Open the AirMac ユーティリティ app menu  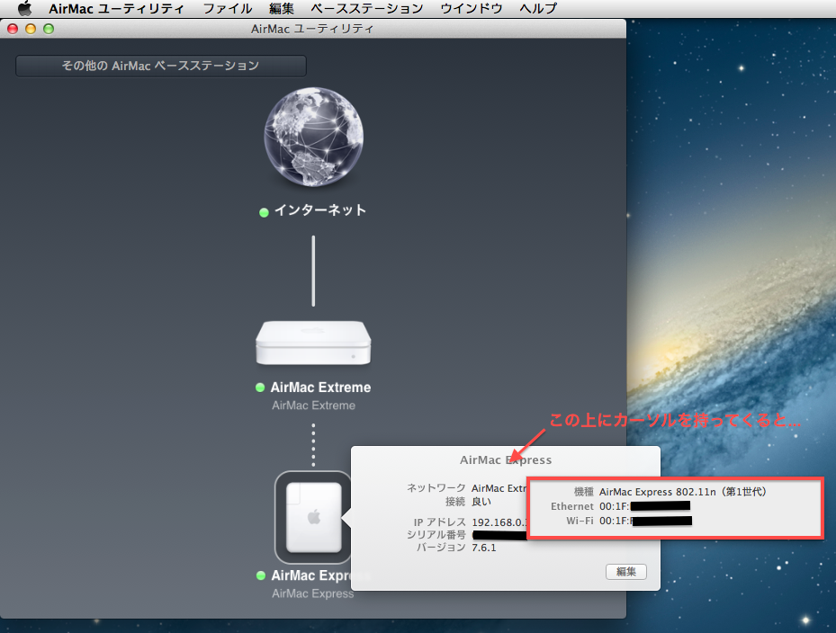tap(116, 8)
